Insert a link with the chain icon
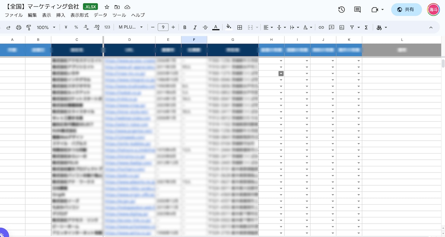The height and width of the screenshot is (237, 445). pos(321,27)
